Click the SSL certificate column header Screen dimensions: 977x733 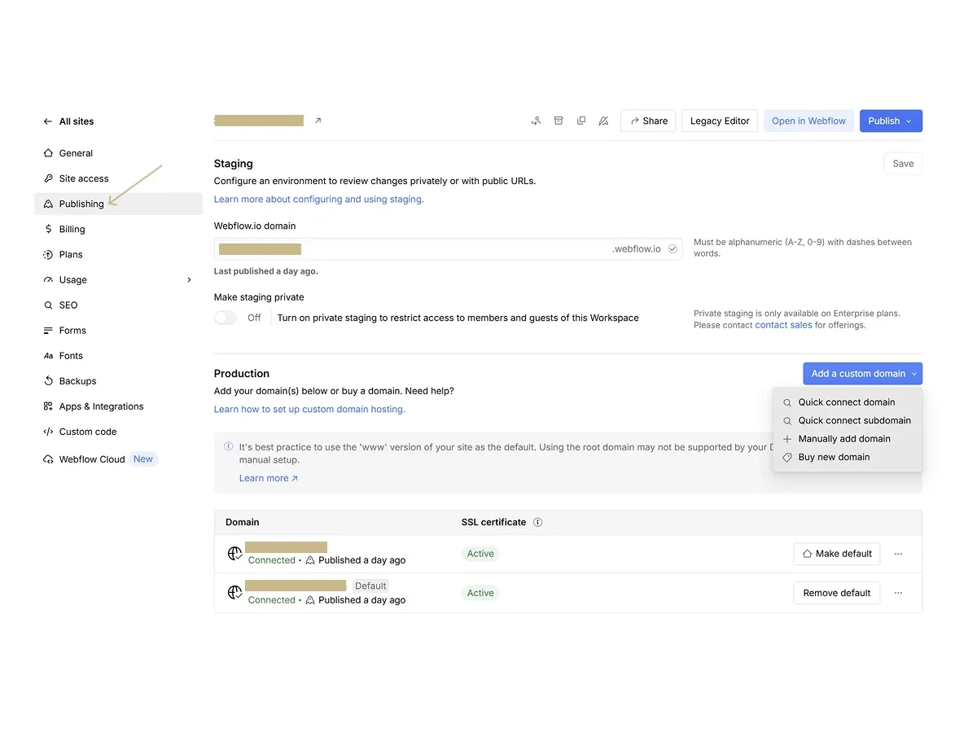tap(494, 522)
